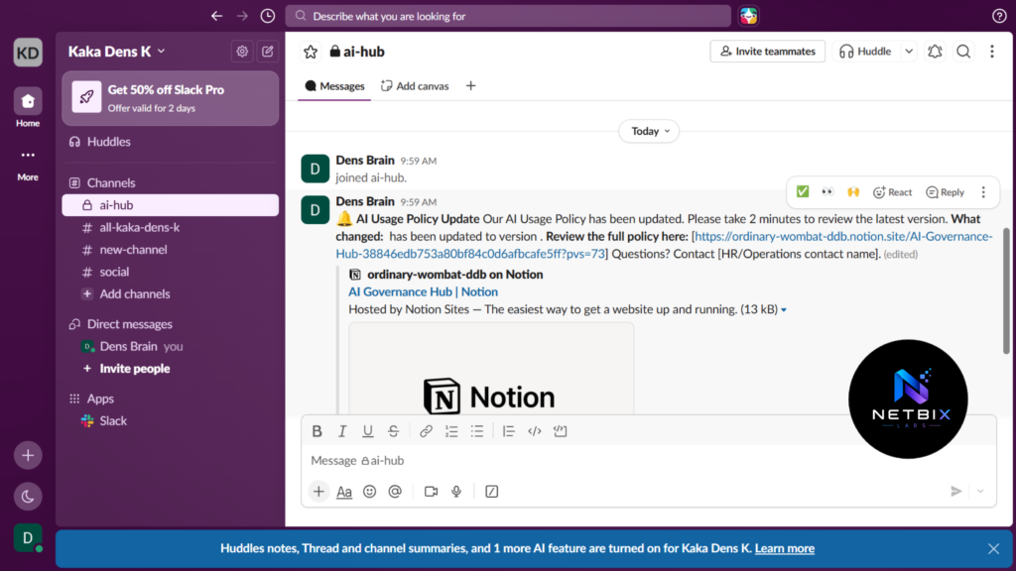1016x571 pixels.
Task: Open the slash shortcuts menu
Action: (492, 492)
